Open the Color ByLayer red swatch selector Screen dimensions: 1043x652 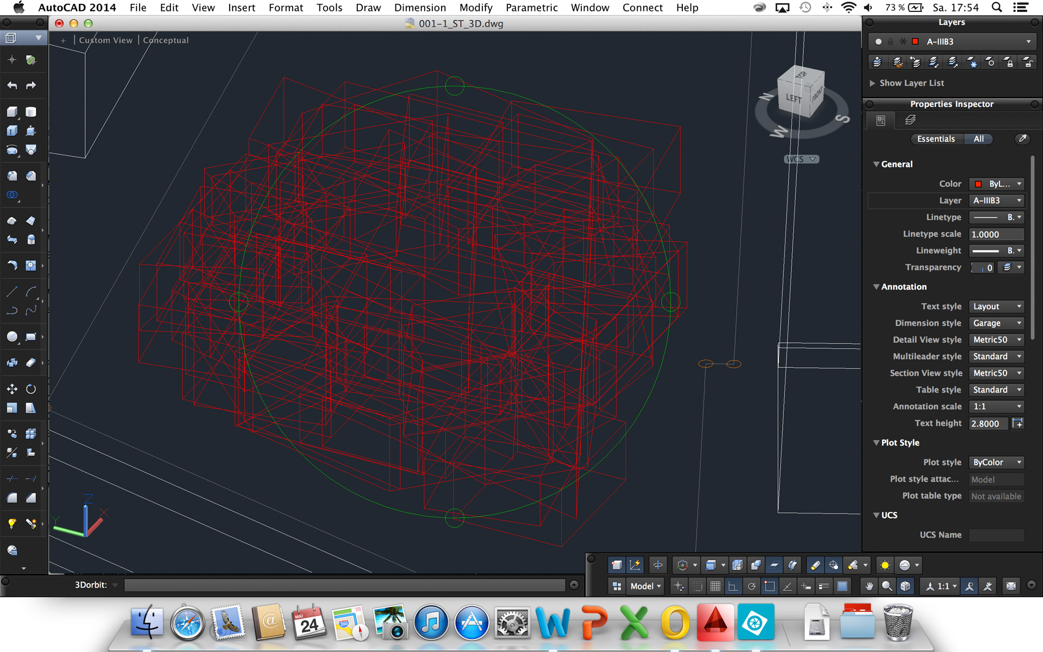click(996, 184)
